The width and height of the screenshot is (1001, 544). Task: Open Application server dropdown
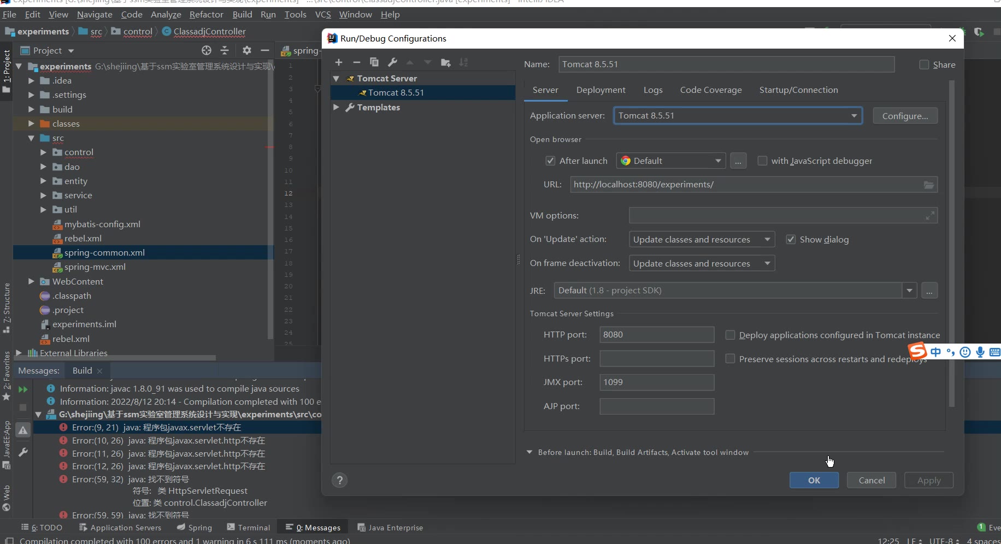tap(738, 116)
